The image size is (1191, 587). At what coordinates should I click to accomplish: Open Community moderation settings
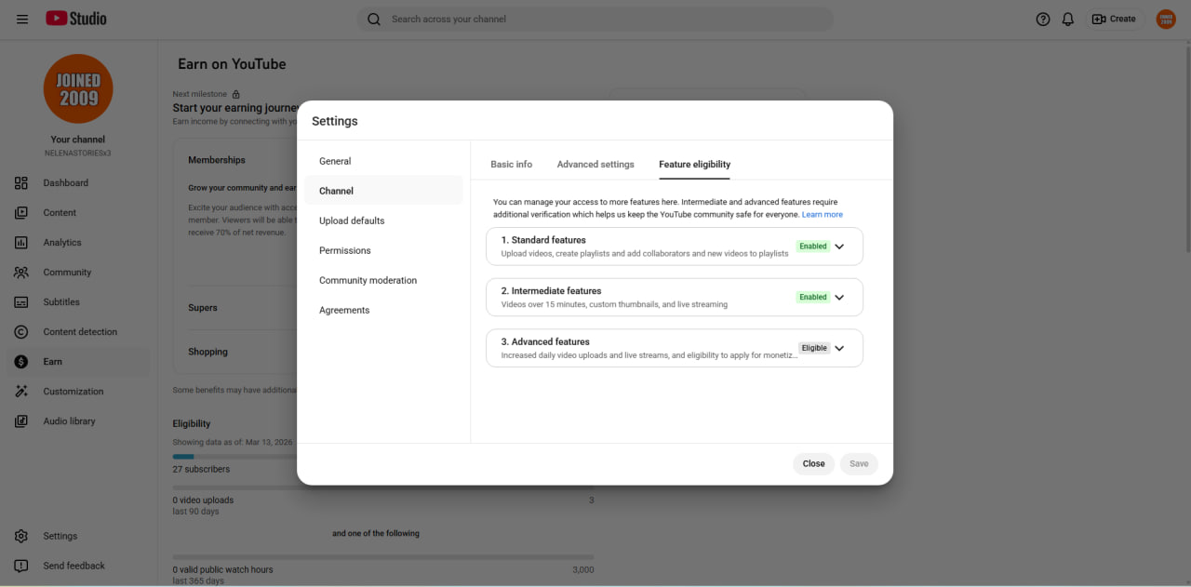[x=383, y=280]
